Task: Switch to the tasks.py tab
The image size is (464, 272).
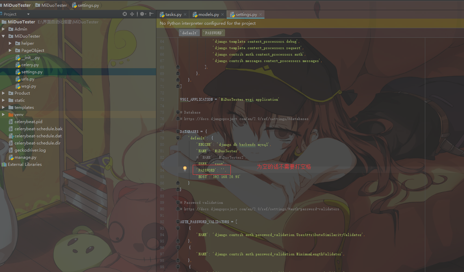Action: [x=173, y=15]
